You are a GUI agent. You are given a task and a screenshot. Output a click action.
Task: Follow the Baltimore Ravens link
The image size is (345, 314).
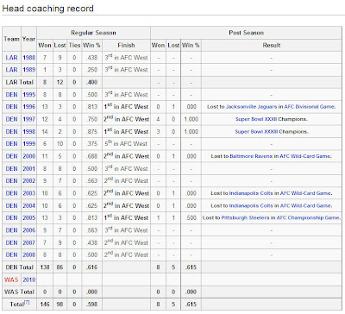[x=251, y=156]
